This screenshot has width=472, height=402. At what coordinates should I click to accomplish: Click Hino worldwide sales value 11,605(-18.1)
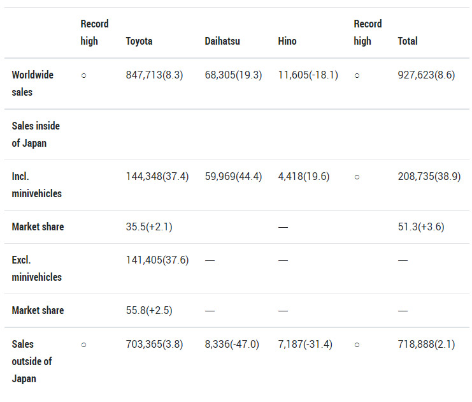[x=308, y=75]
